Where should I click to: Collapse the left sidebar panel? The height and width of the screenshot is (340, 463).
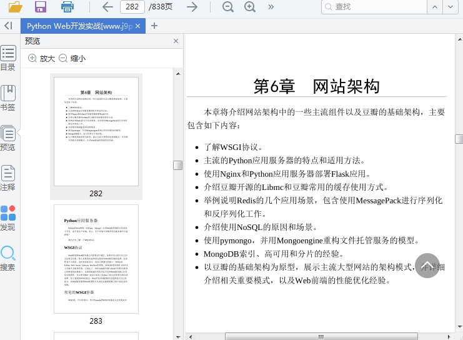[8, 26]
